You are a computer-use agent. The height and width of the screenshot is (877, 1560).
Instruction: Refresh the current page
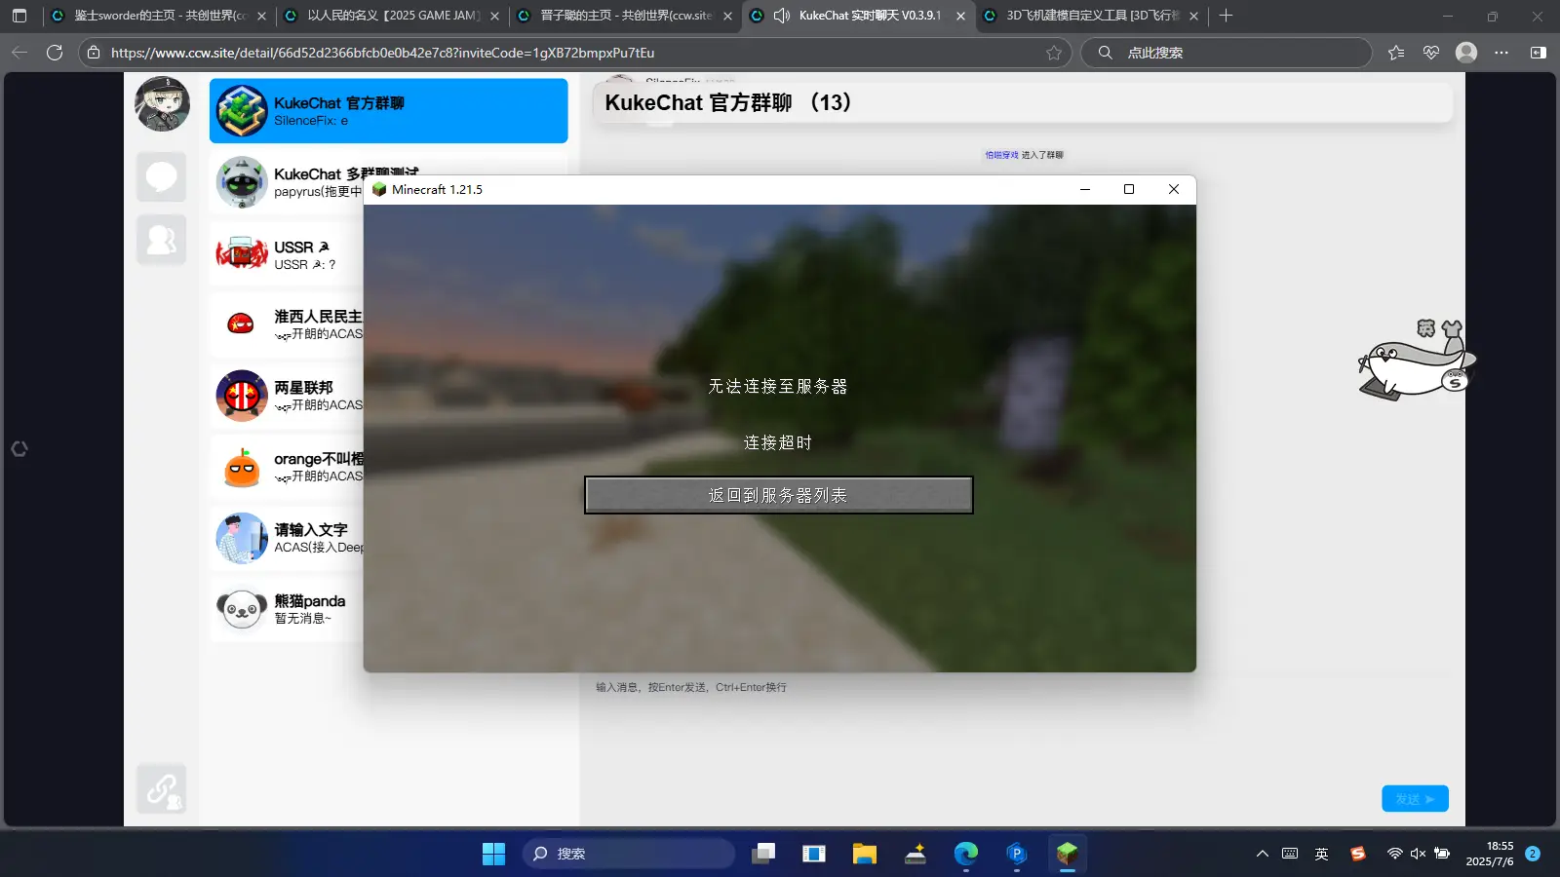[55, 53]
